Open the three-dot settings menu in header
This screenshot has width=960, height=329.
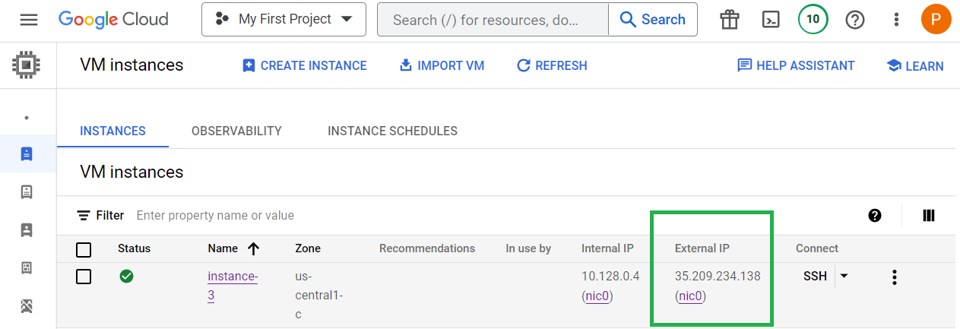pos(897,20)
